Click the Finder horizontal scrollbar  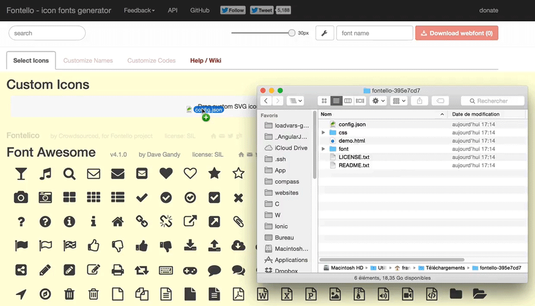[392, 259]
